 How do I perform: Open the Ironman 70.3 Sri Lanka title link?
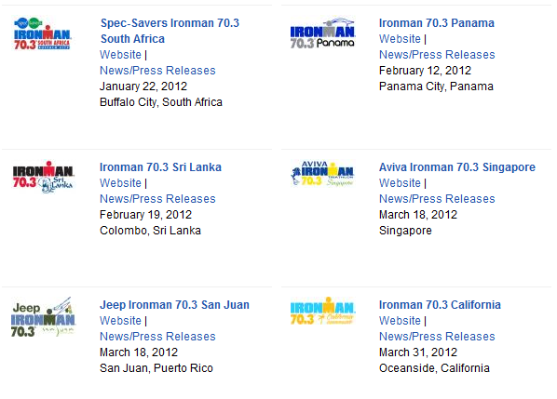point(160,167)
